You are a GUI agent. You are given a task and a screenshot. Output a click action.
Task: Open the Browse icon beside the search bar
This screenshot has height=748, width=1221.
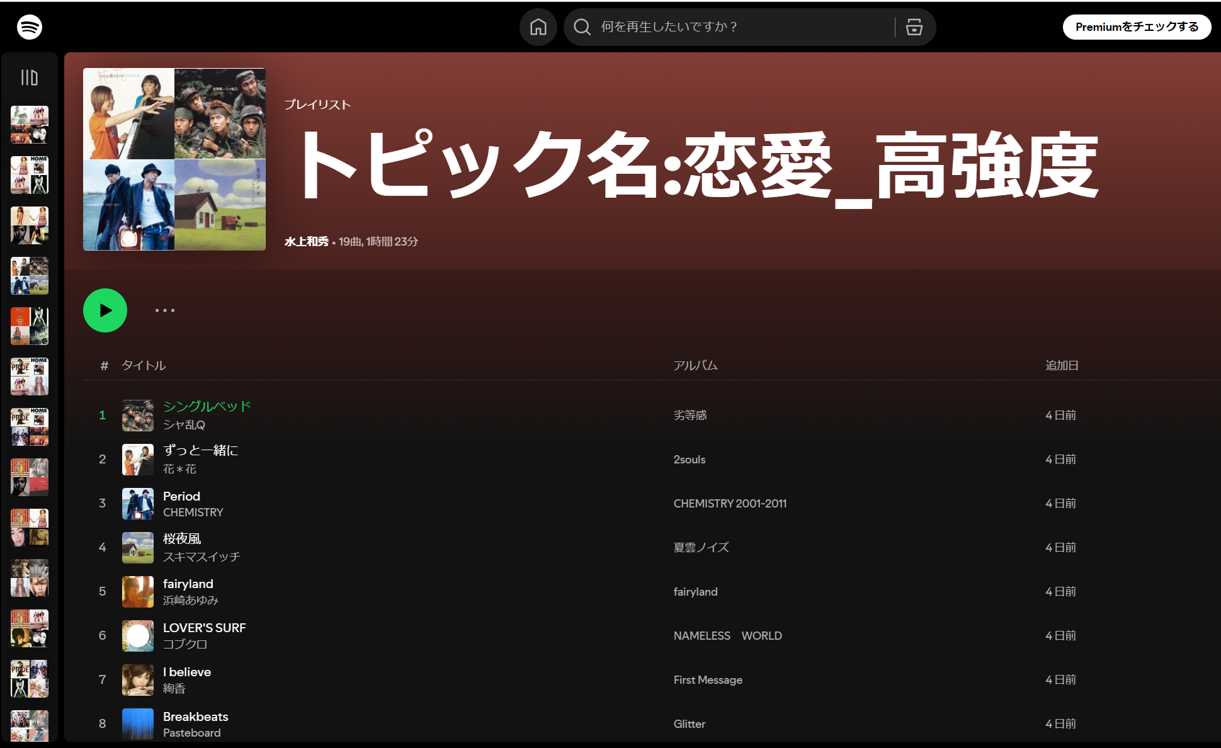[914, 27]
